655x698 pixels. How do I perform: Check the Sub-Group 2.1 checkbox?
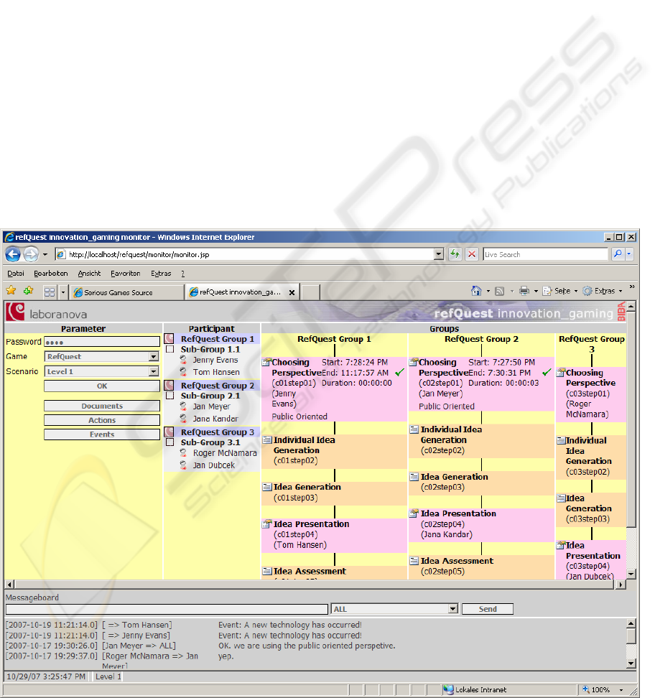[170, 396]
